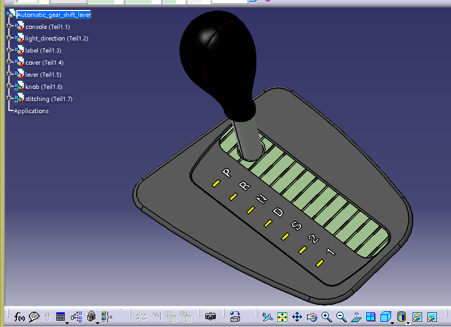Expand the stitching (Teil1.7) node
Image resolution: width=451 pixels, height=327 pixels.
[8, 98]
